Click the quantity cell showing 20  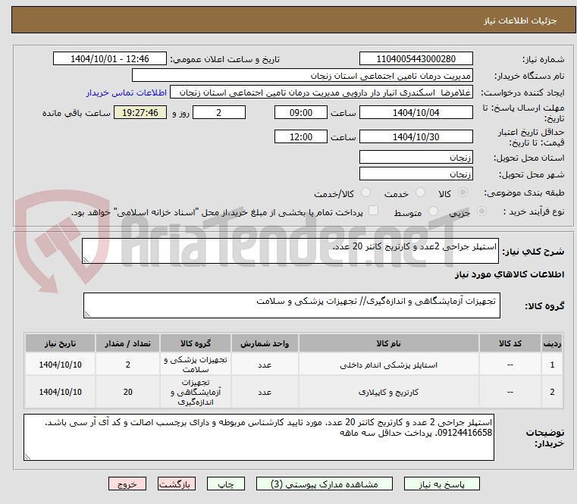pyautogui.click(x=127, y=392)
